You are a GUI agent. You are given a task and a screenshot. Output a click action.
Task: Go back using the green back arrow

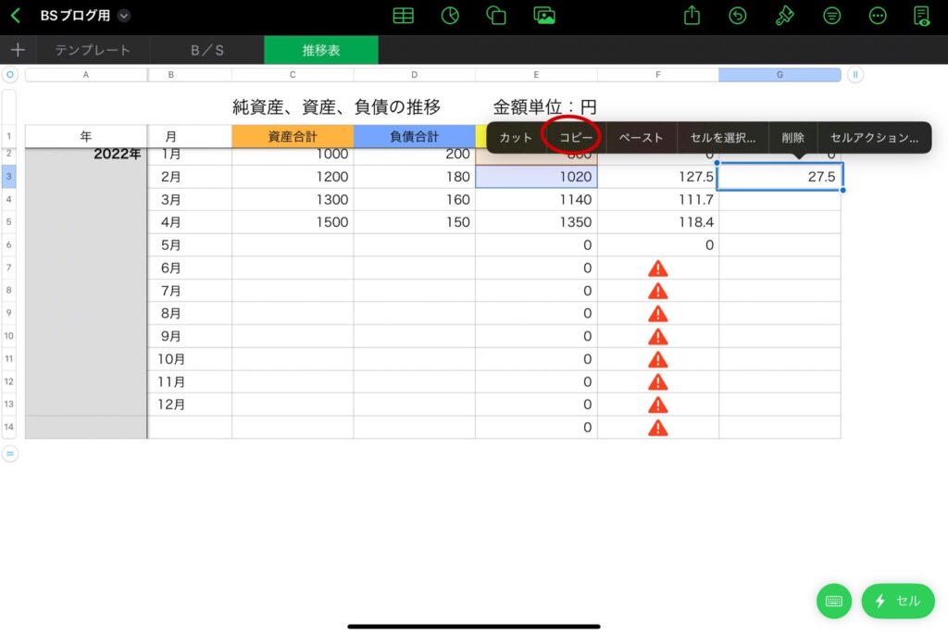click(x=16, y=16)
